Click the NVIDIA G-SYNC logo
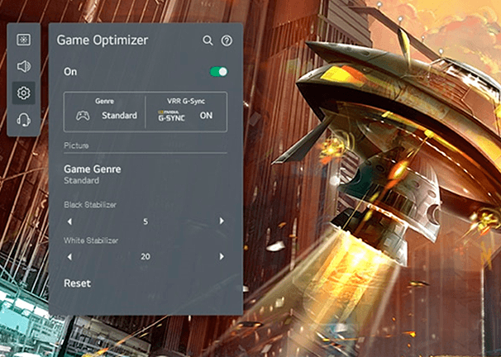The width and height of the screenshot is (501, 357). pyautogui.click(x=172, y=116)
